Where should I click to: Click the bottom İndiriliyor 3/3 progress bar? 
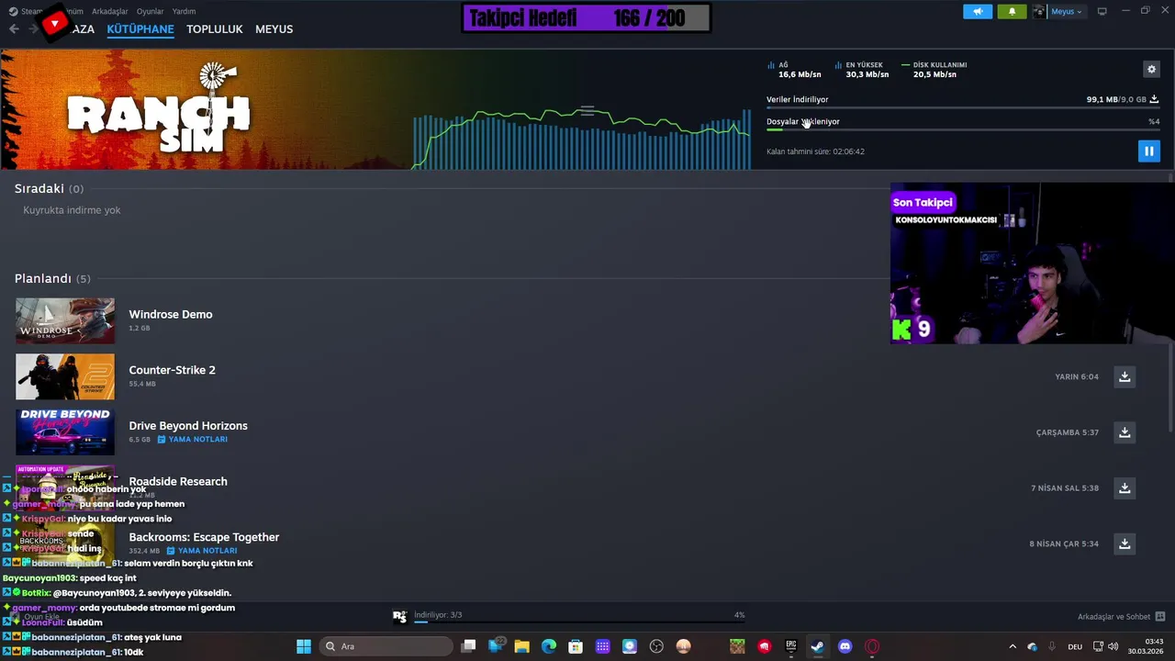coord(579,622)
